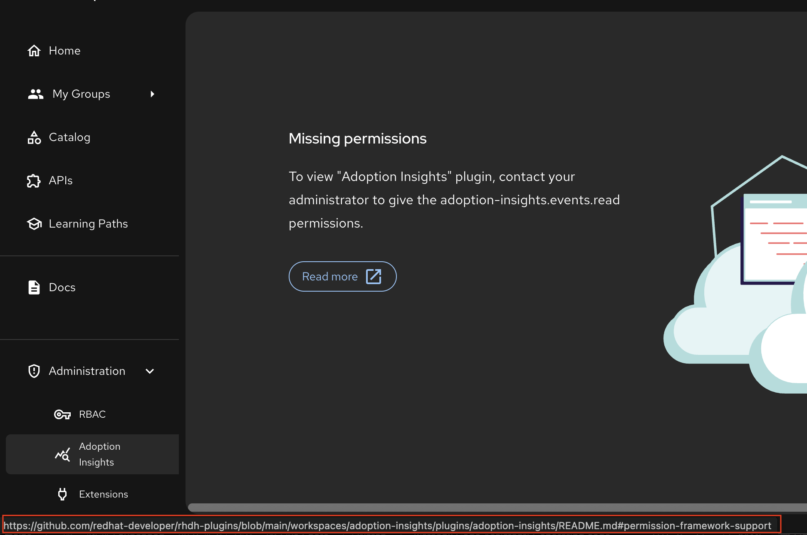Click the Home house icon
The image size is (807, 535).
pos(34,51)
